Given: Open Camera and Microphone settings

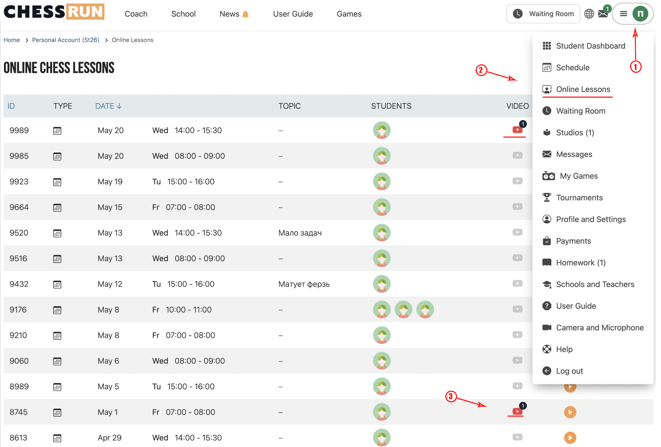Looking at the screenshot, I should click(x=600, y=328).
